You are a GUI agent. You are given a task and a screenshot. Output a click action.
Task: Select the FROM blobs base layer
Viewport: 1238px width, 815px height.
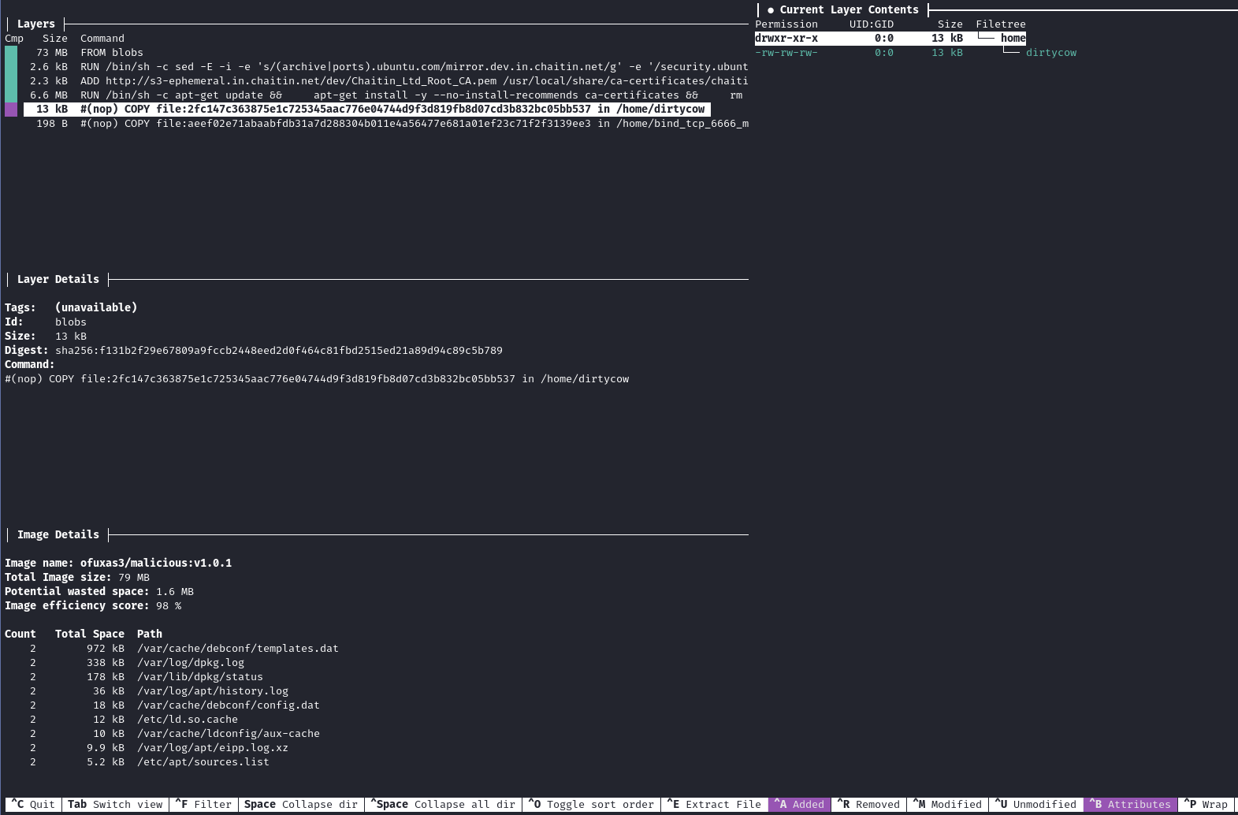point(111,53)
